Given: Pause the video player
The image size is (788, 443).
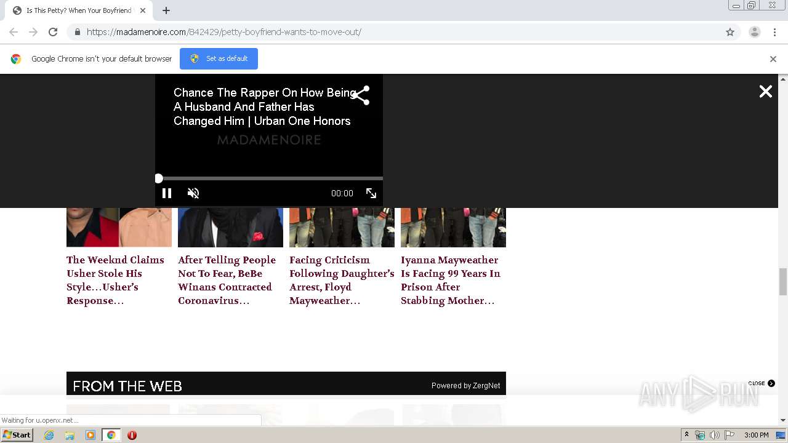Looking at the screenshot, I should [166, 193].
